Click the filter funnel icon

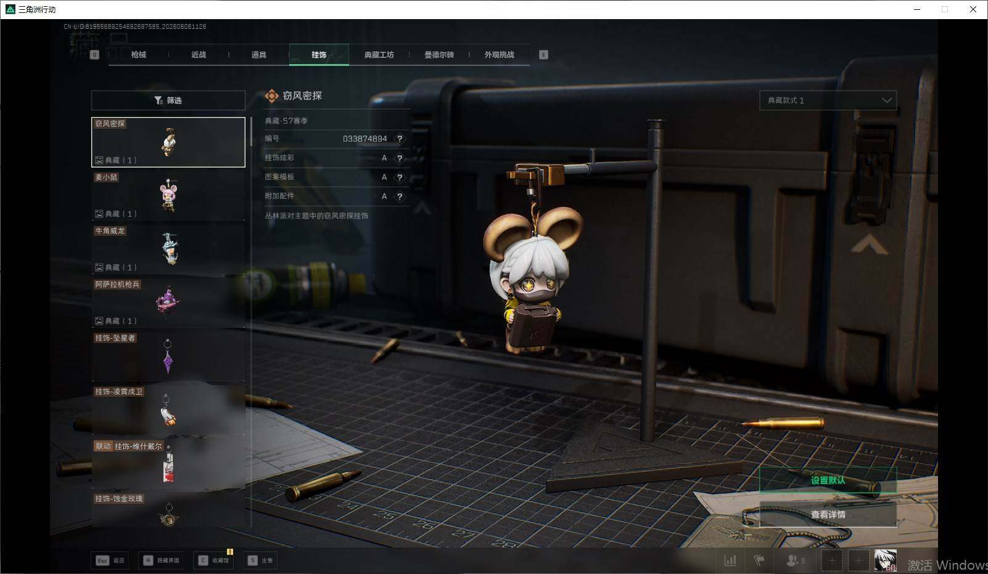click(x=158, y=100)
